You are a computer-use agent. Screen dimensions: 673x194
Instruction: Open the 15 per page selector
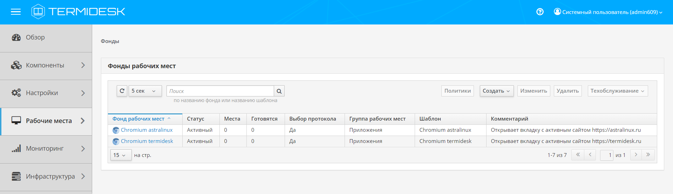(x=121, y=155)
